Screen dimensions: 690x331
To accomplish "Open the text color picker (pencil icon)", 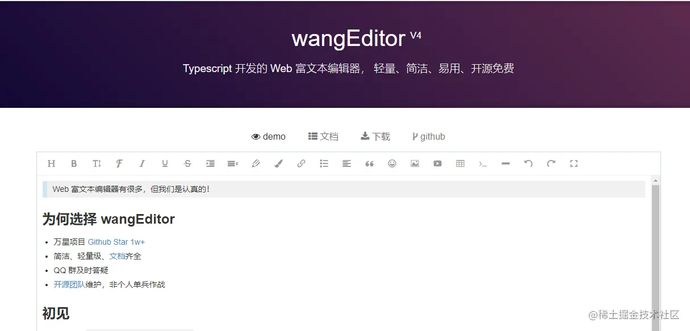I will 256,164.
